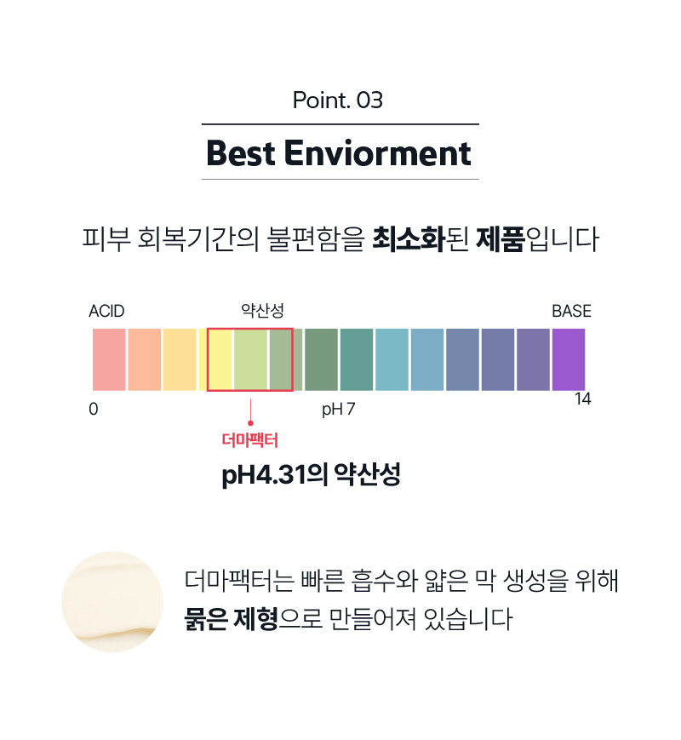
Task: Click the Best Enviorment heading
Action: click(339, 153)
